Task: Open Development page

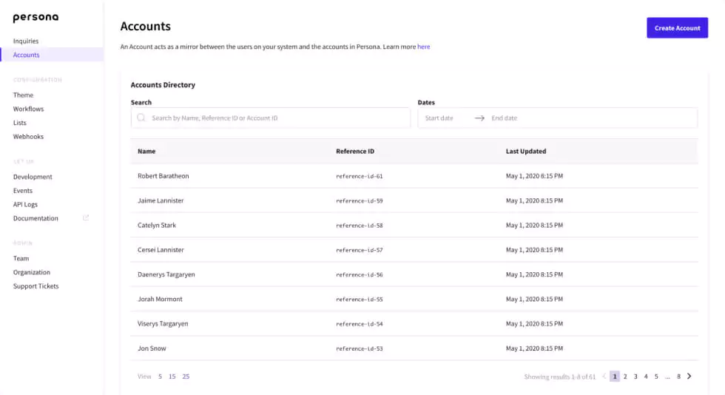Action: pyautogui.click(x=33, y=177)
